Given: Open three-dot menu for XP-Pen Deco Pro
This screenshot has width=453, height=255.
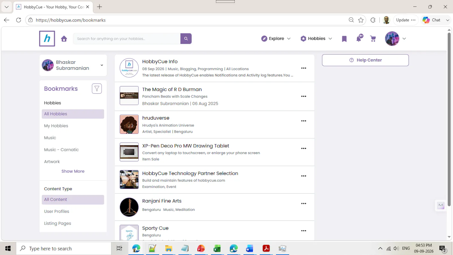Looking at the screenshot, I should tap(304, 148).
